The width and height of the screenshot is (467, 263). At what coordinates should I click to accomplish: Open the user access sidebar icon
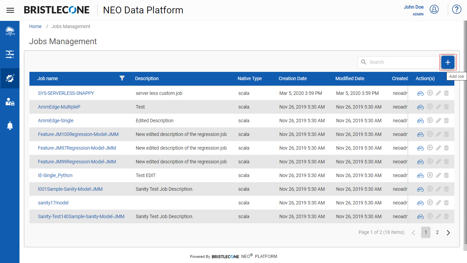tap(10, 102)
